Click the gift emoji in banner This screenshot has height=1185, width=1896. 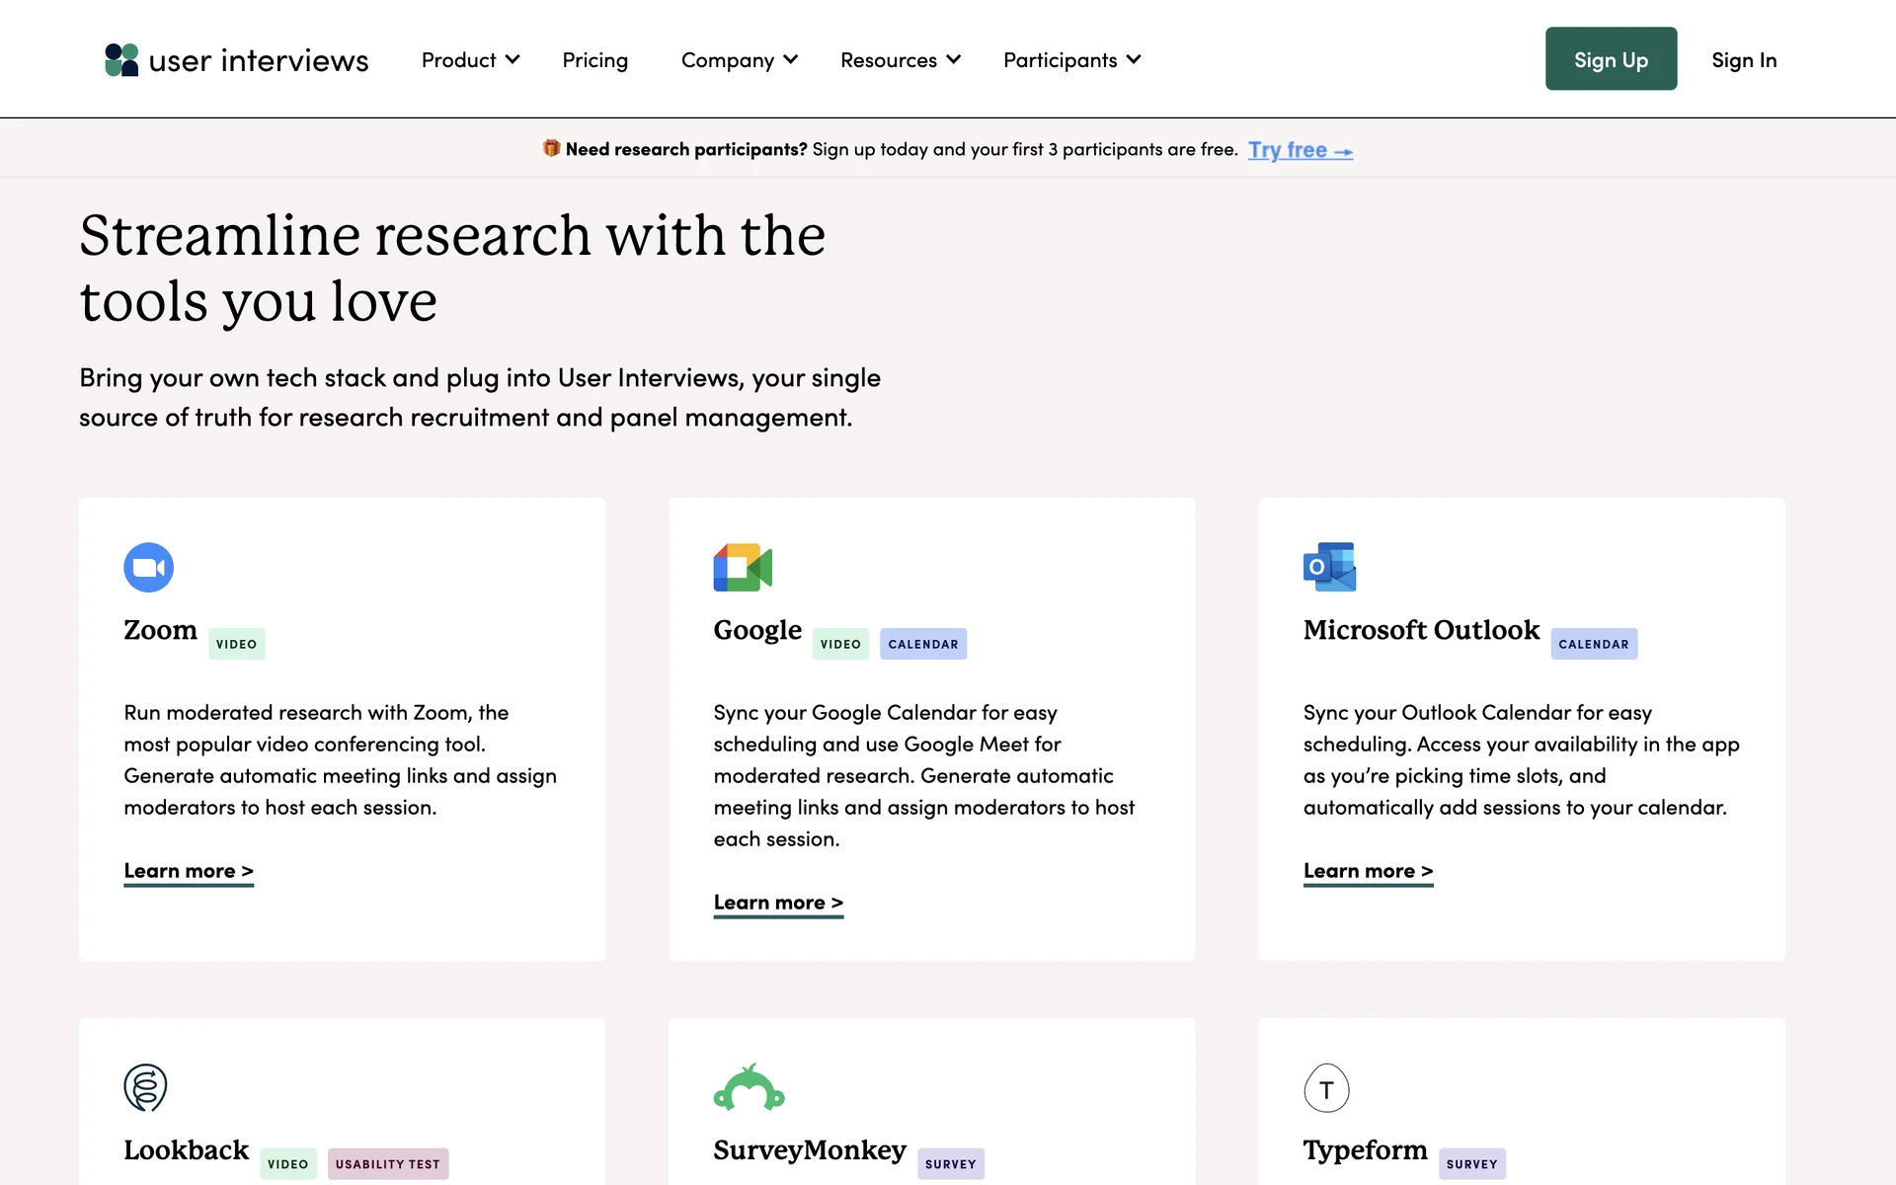click(x=551, y=148)
